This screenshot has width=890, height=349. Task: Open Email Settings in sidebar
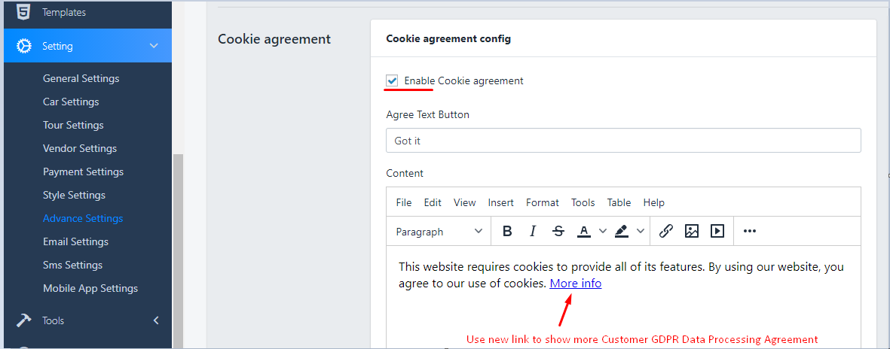click(75, 241)
